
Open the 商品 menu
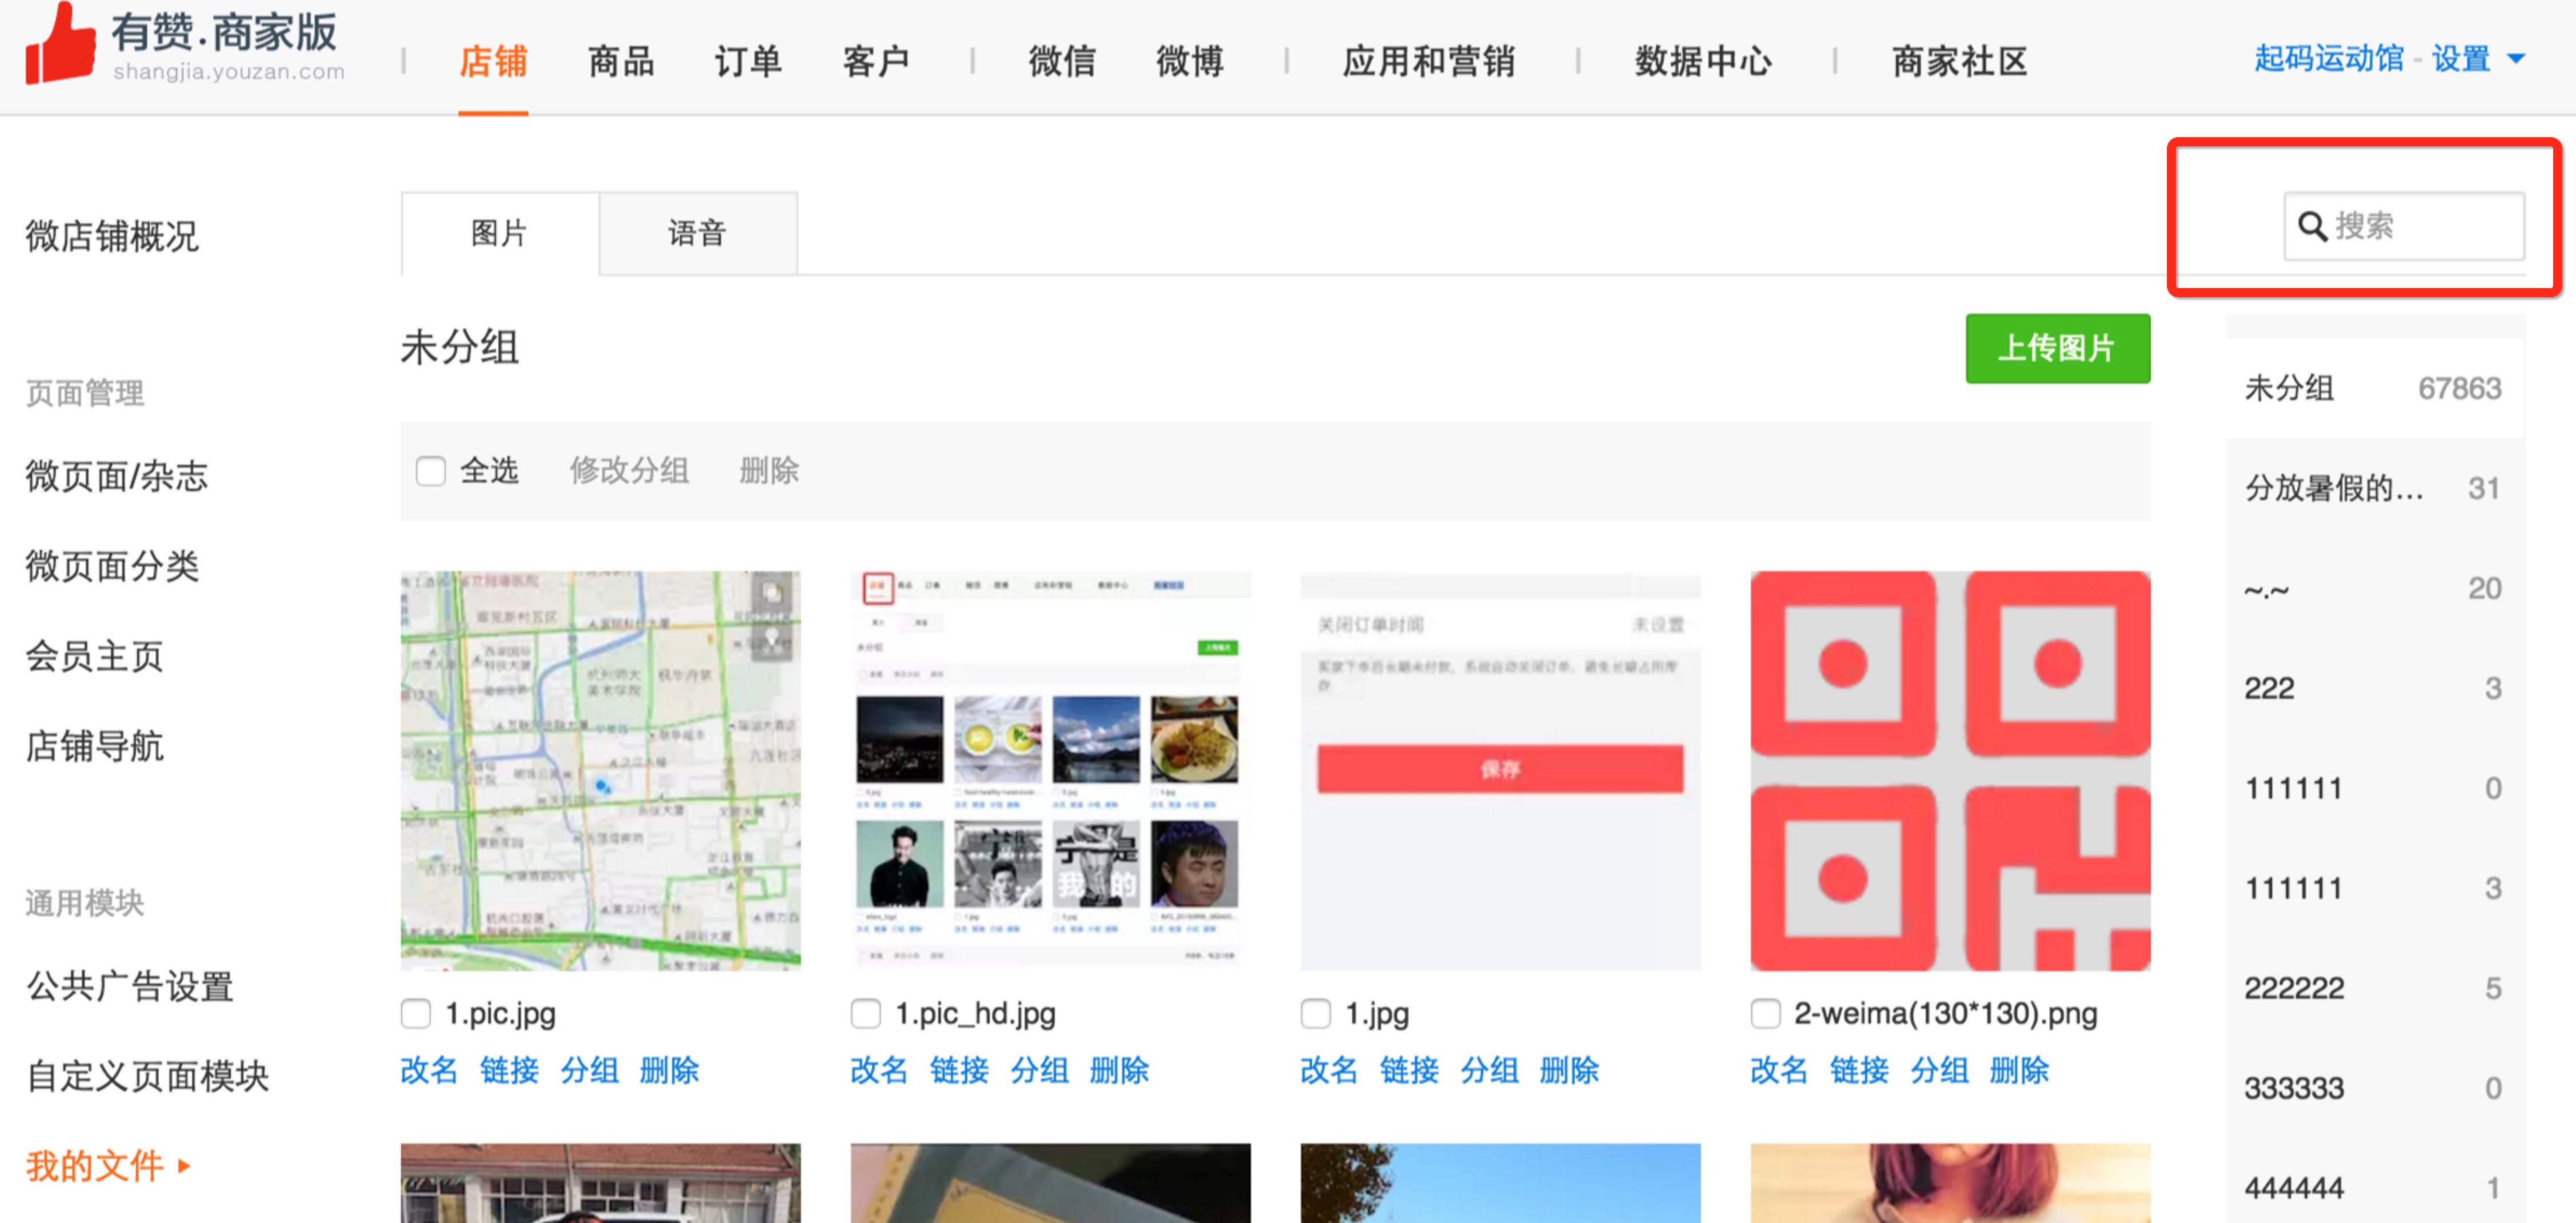coord(621,62)
